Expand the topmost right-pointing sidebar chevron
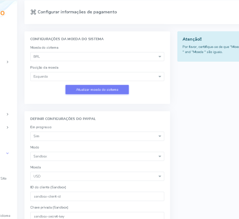Screen dimensions: 239x219 (x=7, y=62)
